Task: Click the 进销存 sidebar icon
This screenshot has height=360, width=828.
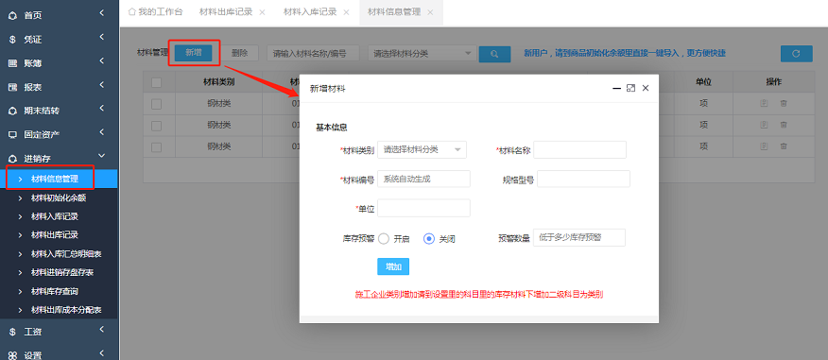Action: pyautogui.click(x=12, y=159)
